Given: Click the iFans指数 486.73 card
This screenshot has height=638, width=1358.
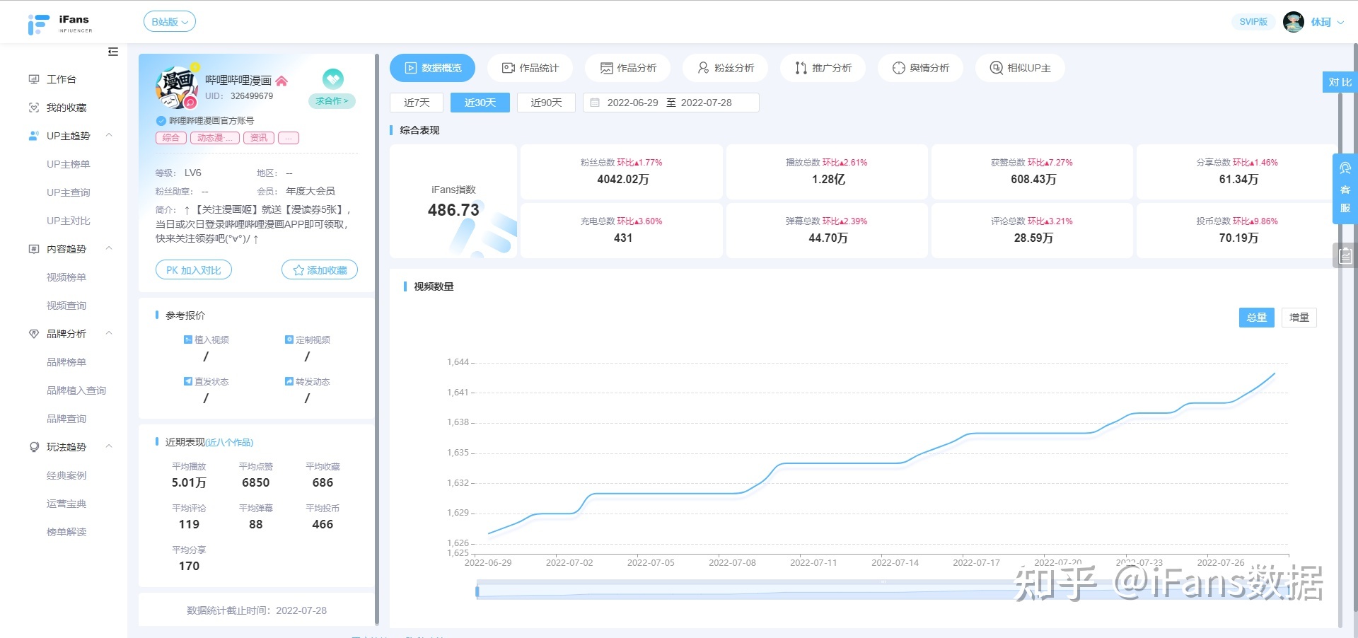Looking at the screenshot, I should coord(453,202).
